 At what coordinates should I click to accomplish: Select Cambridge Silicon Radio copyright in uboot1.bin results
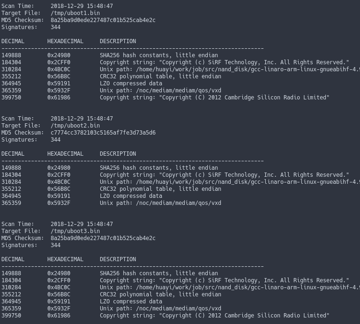214,98
